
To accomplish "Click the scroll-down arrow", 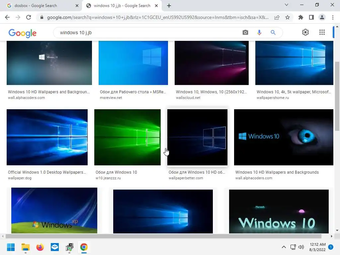I will click(337, 230).
